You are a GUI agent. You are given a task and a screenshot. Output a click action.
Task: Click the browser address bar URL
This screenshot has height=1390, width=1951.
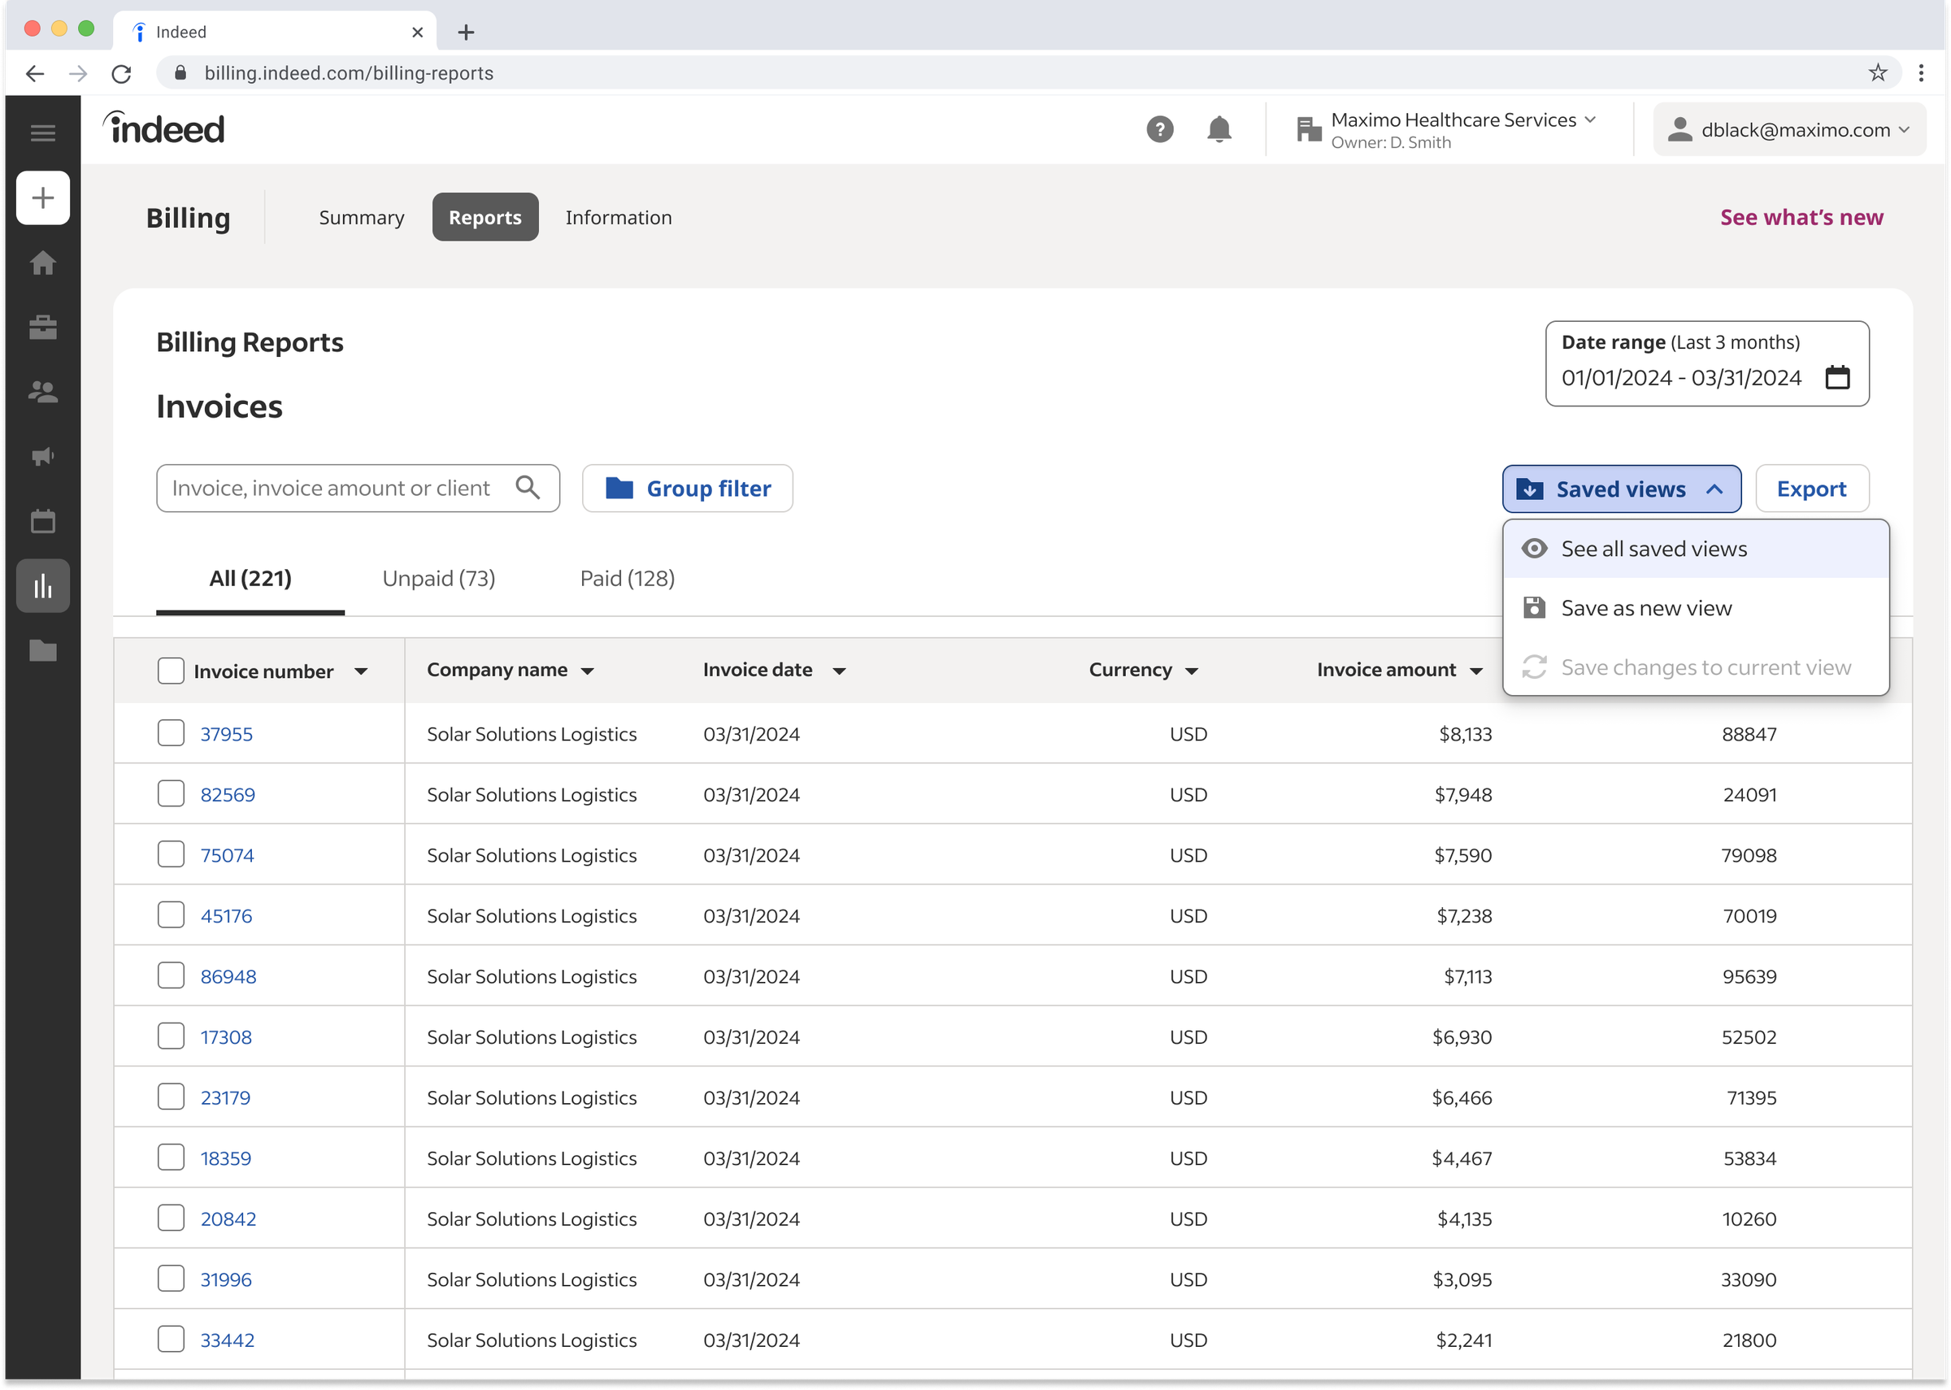coord(348,73)
